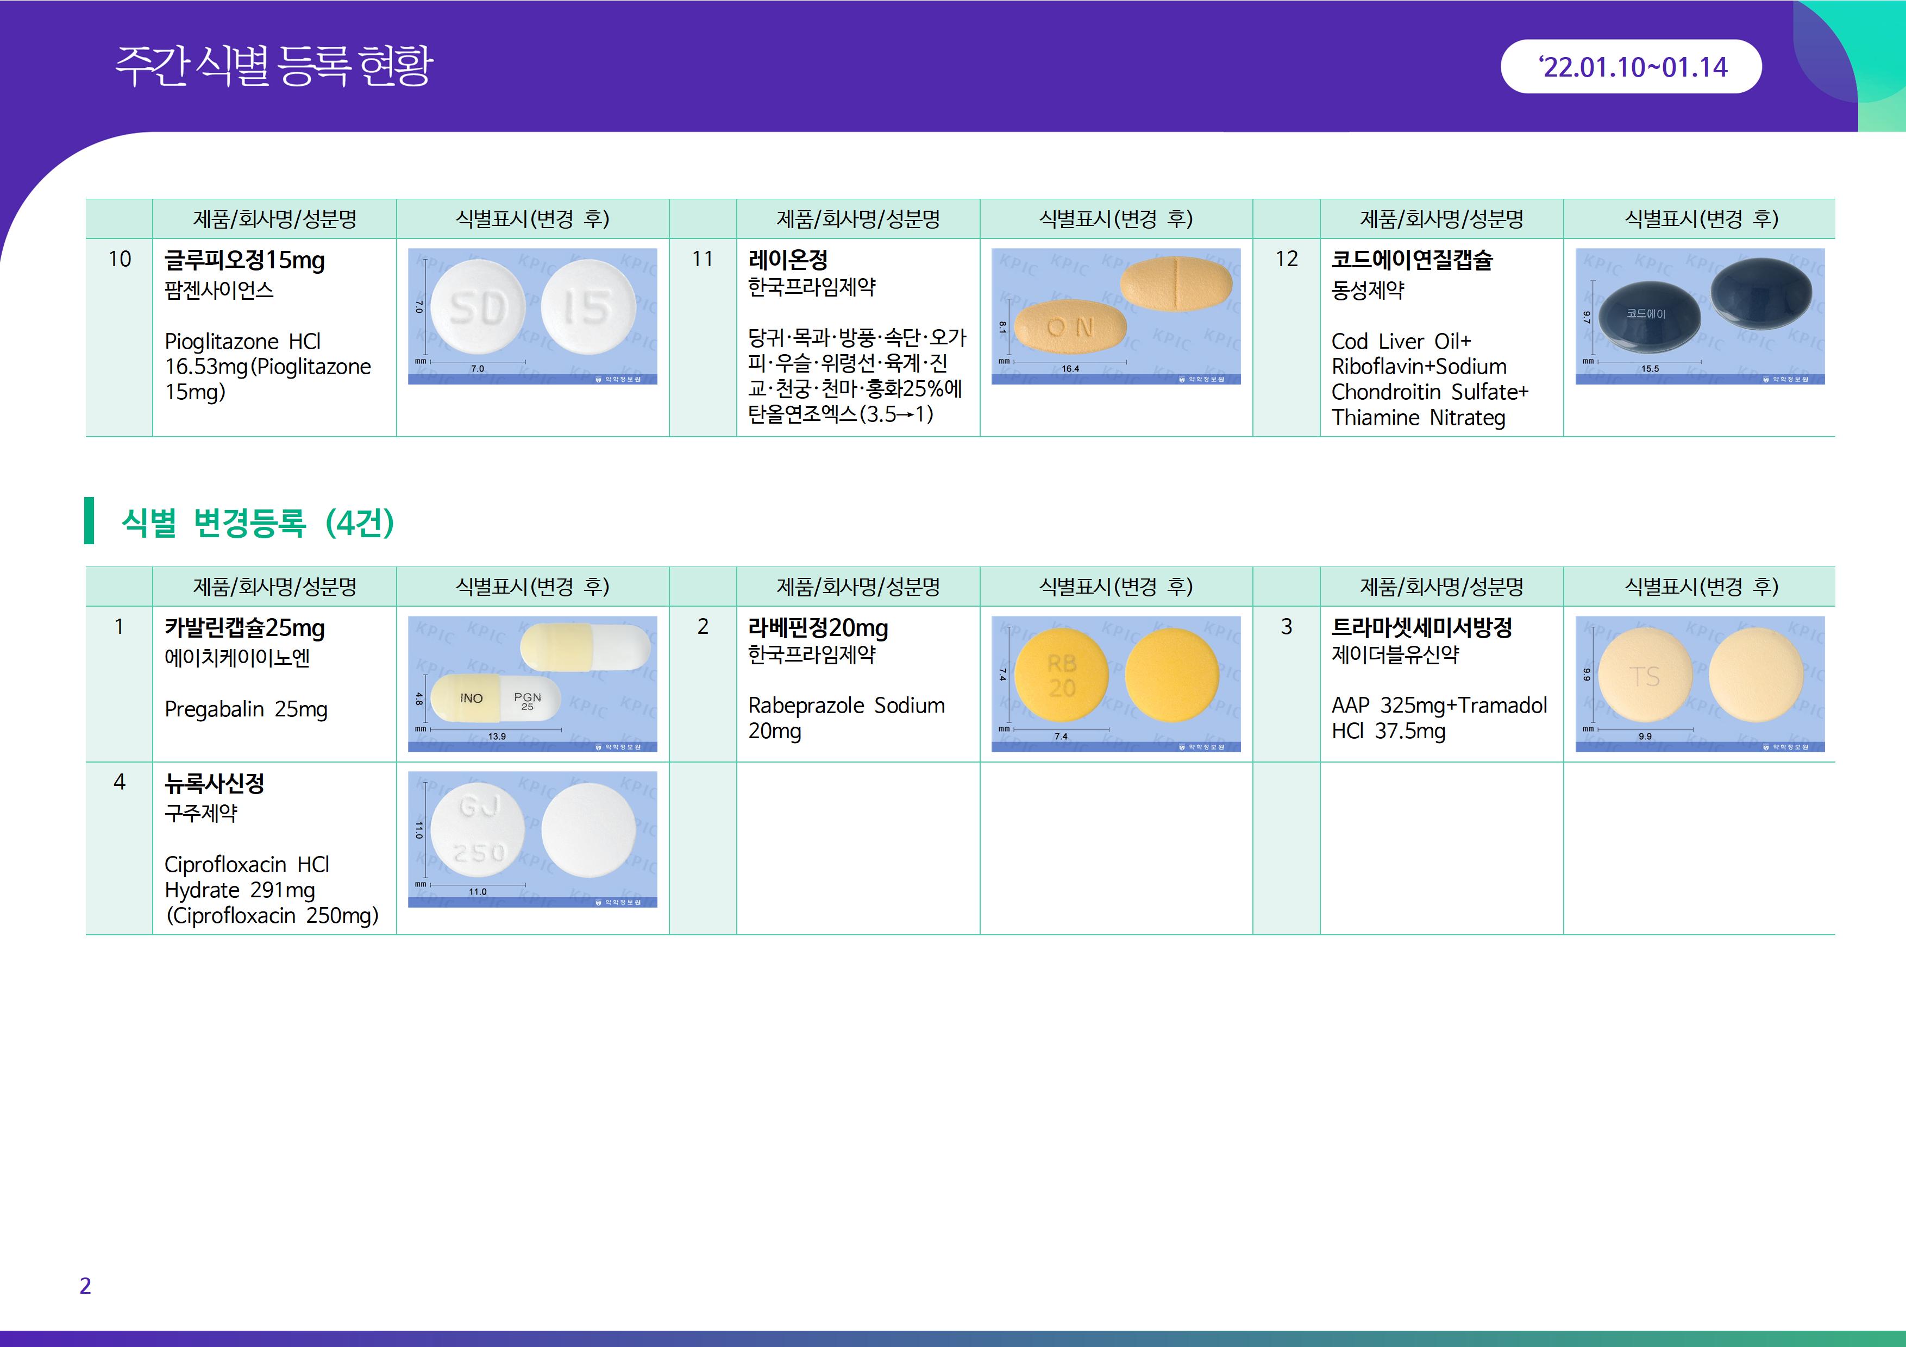Click the 레이온정 orange tablet image
The width and height of the screenshot is (1906, 1347).
[1115, 316]
